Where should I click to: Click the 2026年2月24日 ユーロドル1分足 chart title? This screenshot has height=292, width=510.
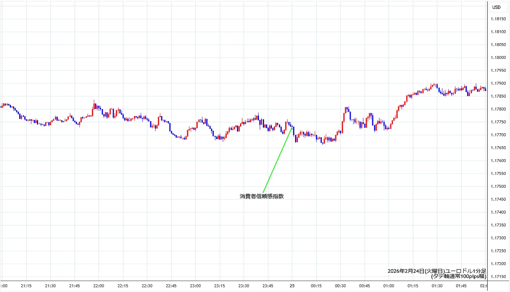pyautogui.click(x=437, y=271)
